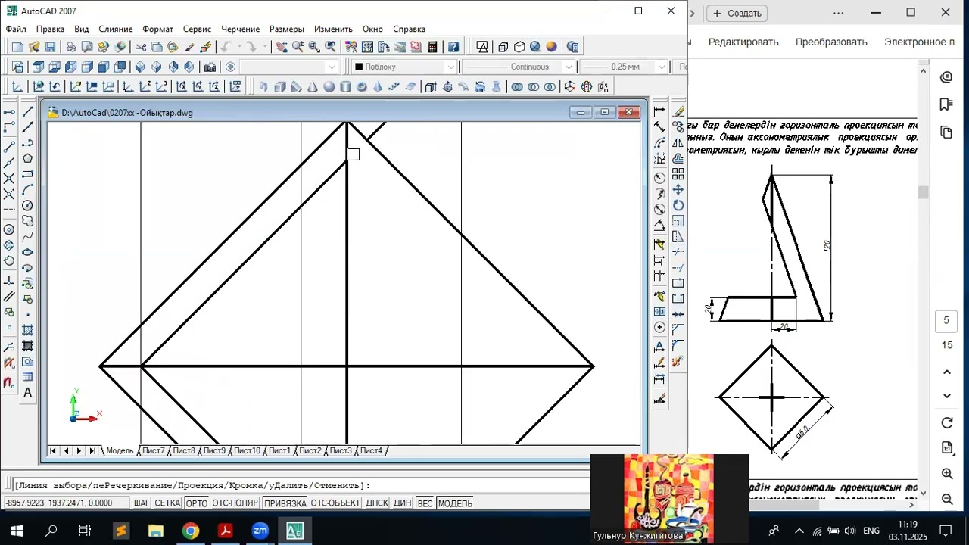Select the Ellipse draw tool
This screenshot has width=969, height=545.
pyautogui.click(x=27, y=252)
